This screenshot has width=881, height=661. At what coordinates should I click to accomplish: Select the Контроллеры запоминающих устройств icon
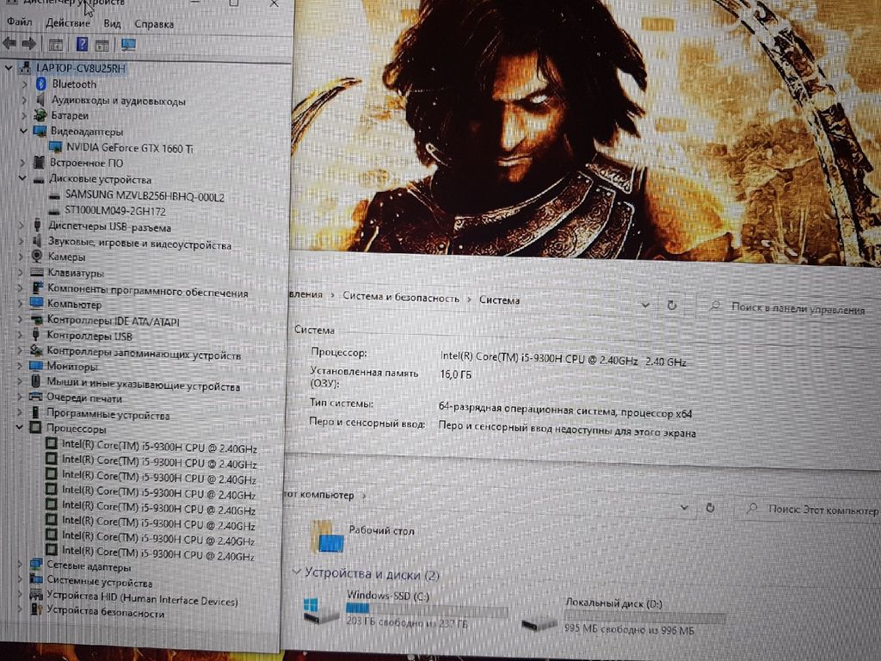(x=36, y=351)
